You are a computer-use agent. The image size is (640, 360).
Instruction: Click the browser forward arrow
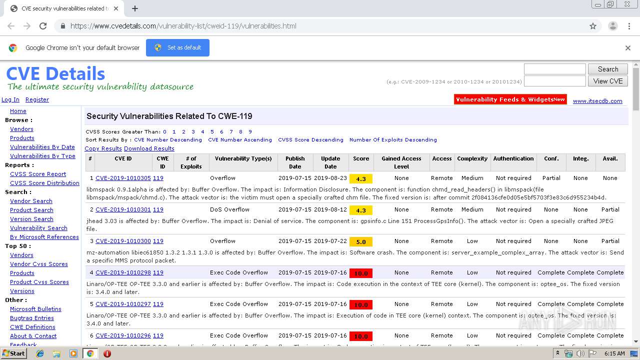27,26
